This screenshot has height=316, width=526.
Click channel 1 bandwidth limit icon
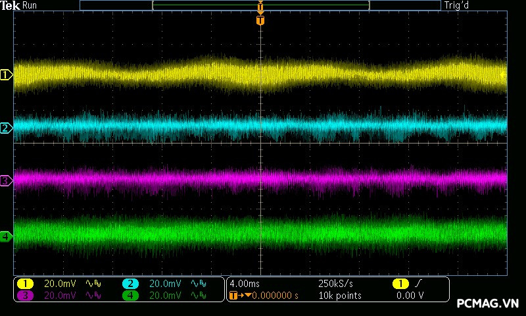[93, 283]
